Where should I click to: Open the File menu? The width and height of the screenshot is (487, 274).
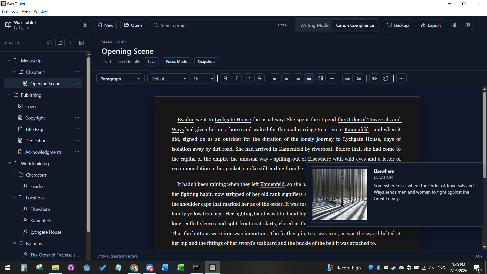[5, 11]
